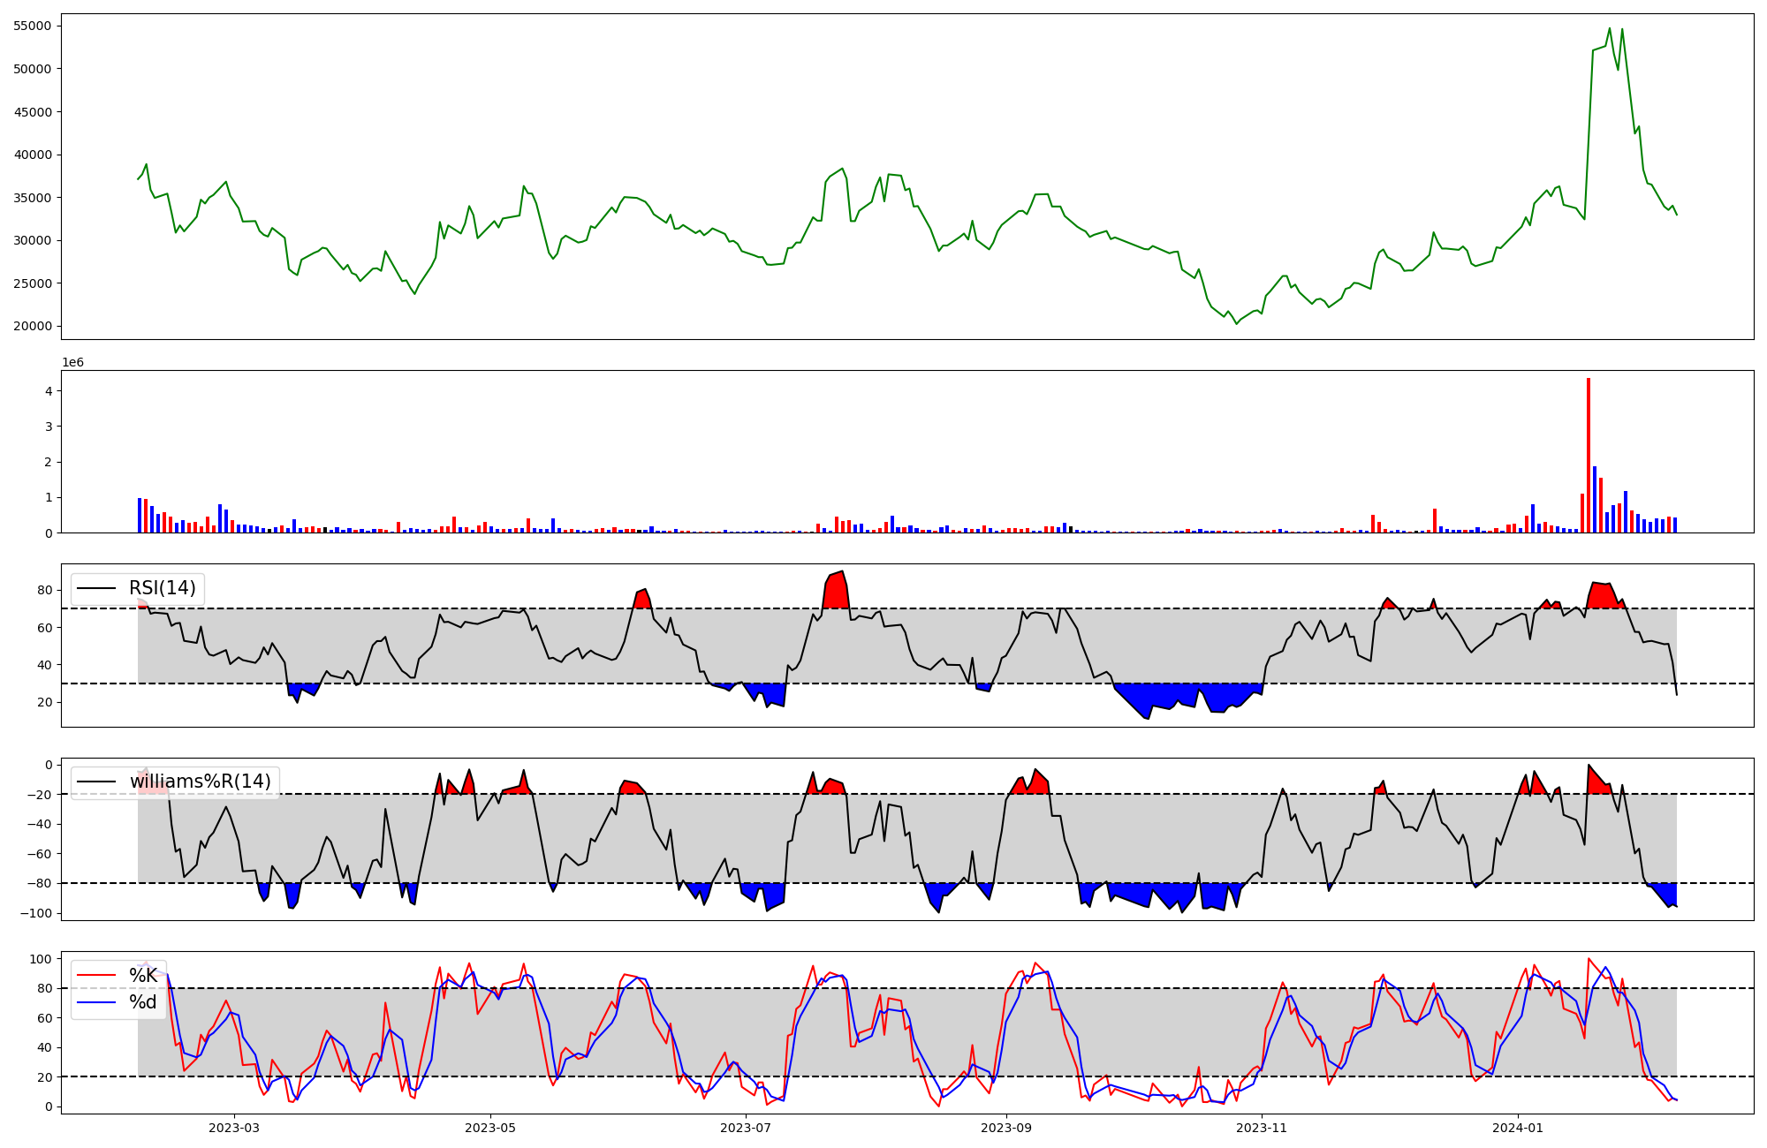Click the 2024-01 date tick label
1767x1148 pixels.
1518,1128
